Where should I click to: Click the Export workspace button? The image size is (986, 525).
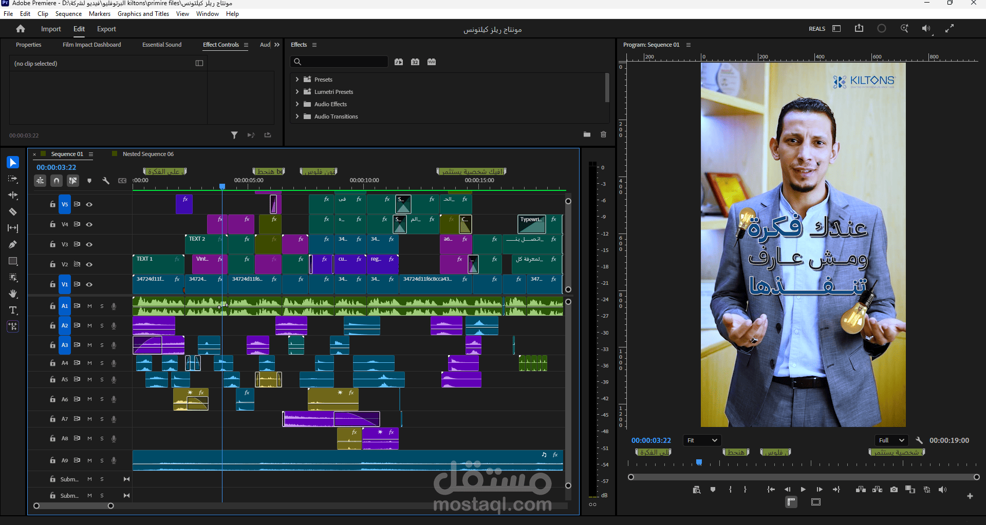click(x=106, y=29)
